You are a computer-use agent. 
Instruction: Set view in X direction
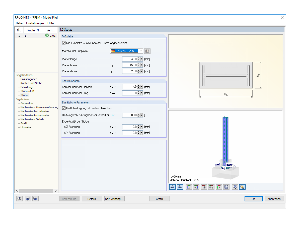[189, 187]
